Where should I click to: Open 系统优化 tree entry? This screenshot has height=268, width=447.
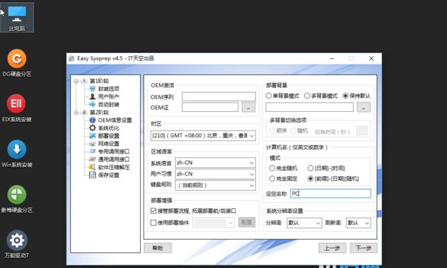(x=109, y=128)
